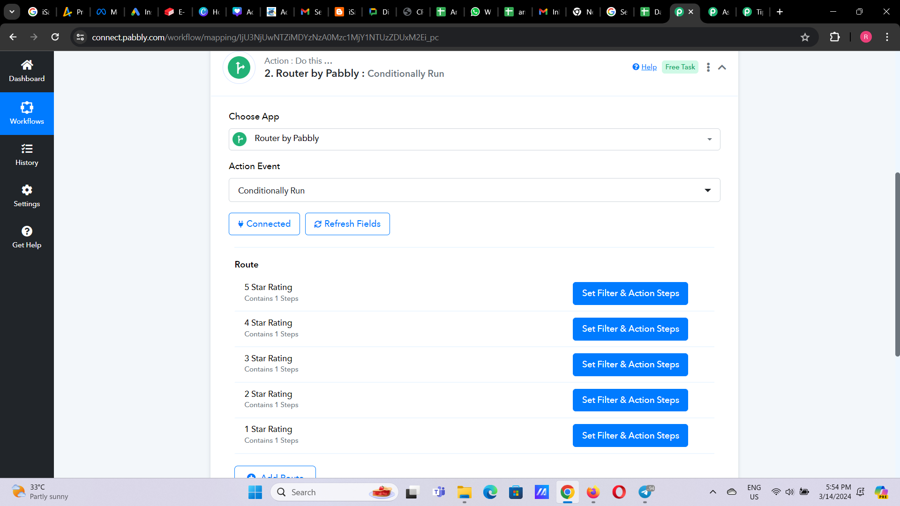Open the Choose App dropdown
900x506 pixels.
[x=474, y=139]
